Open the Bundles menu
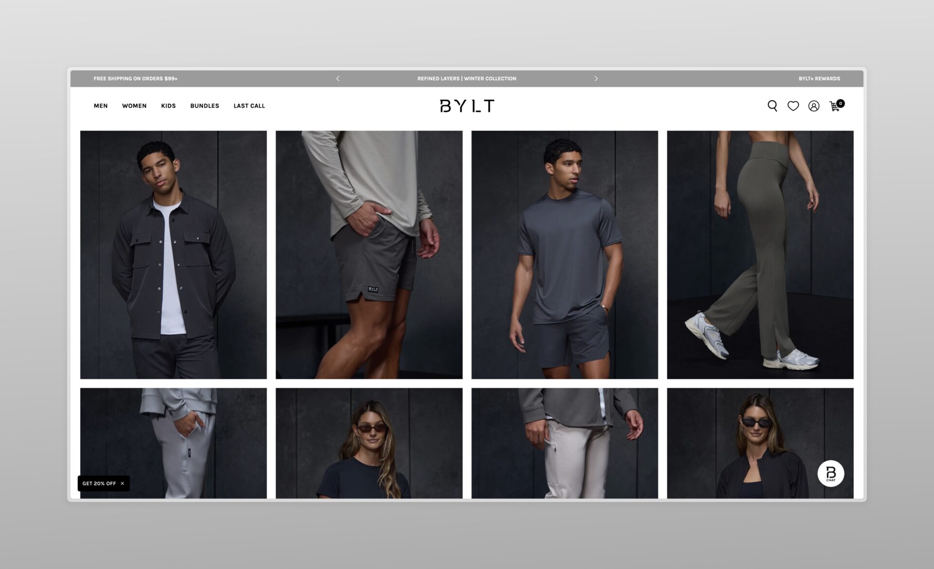 pos(204,106)
